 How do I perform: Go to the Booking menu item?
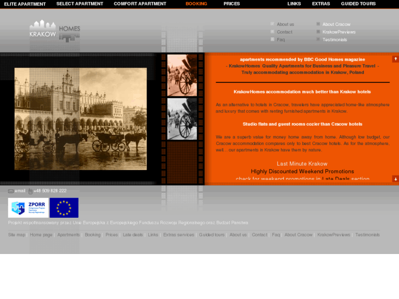pos(196,4)
